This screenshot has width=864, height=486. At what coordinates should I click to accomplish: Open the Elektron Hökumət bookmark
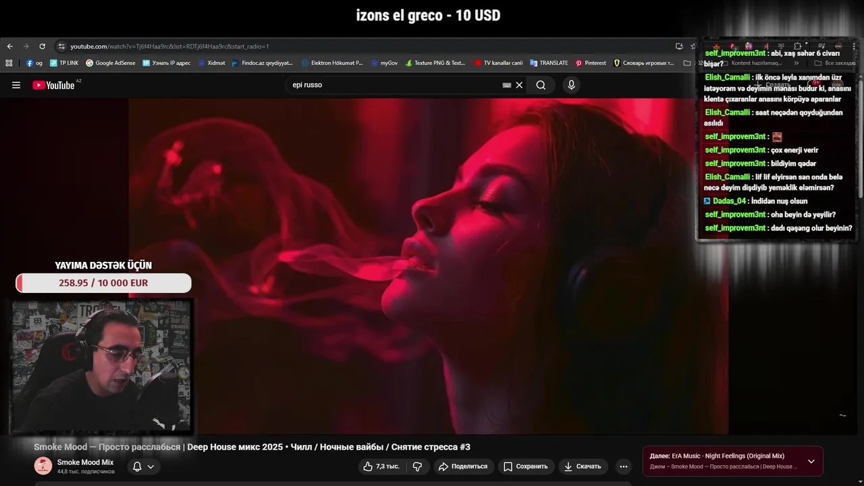point(332,63)
